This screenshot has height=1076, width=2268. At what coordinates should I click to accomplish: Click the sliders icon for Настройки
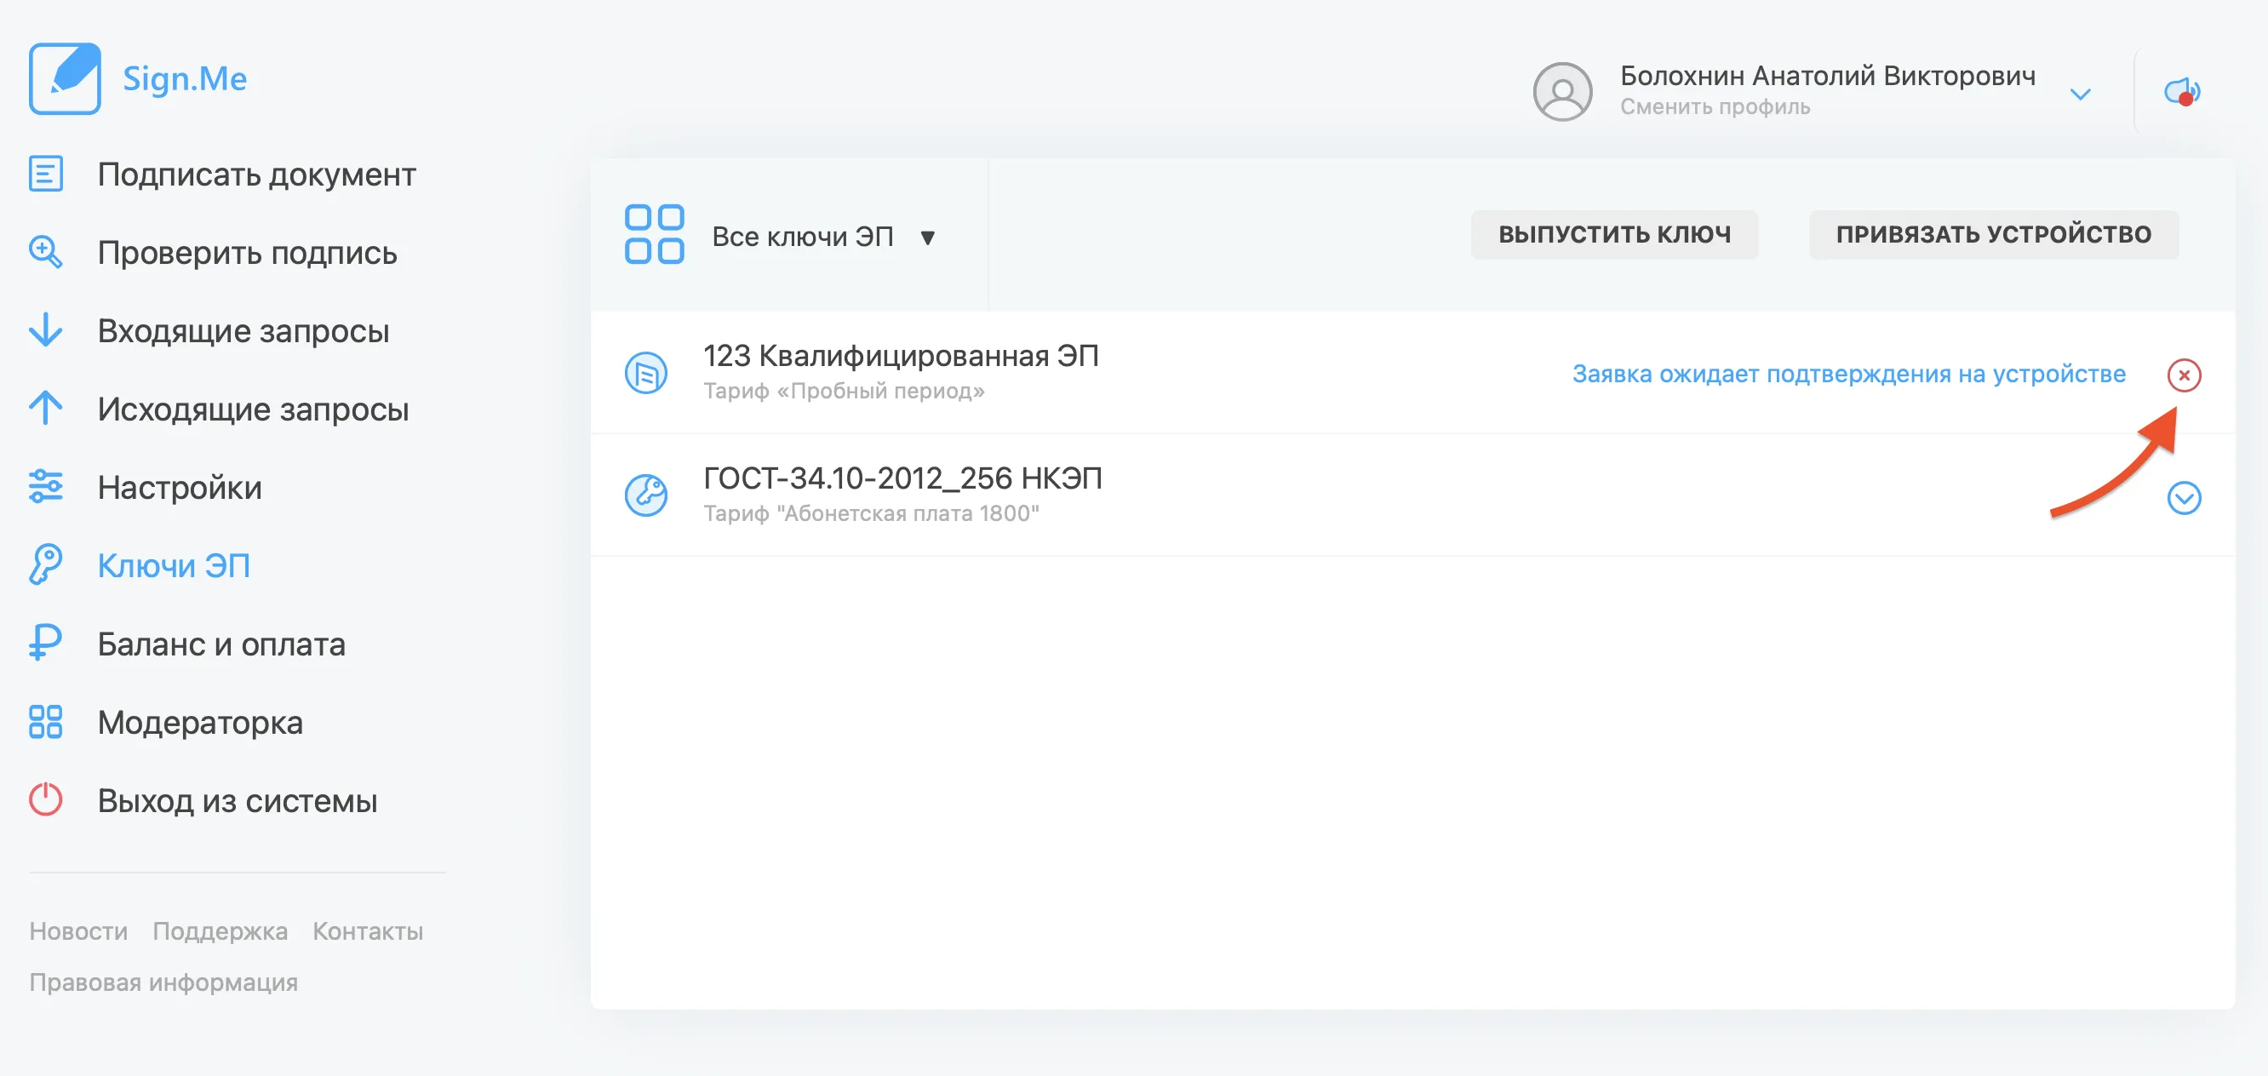tap(46, 486)
